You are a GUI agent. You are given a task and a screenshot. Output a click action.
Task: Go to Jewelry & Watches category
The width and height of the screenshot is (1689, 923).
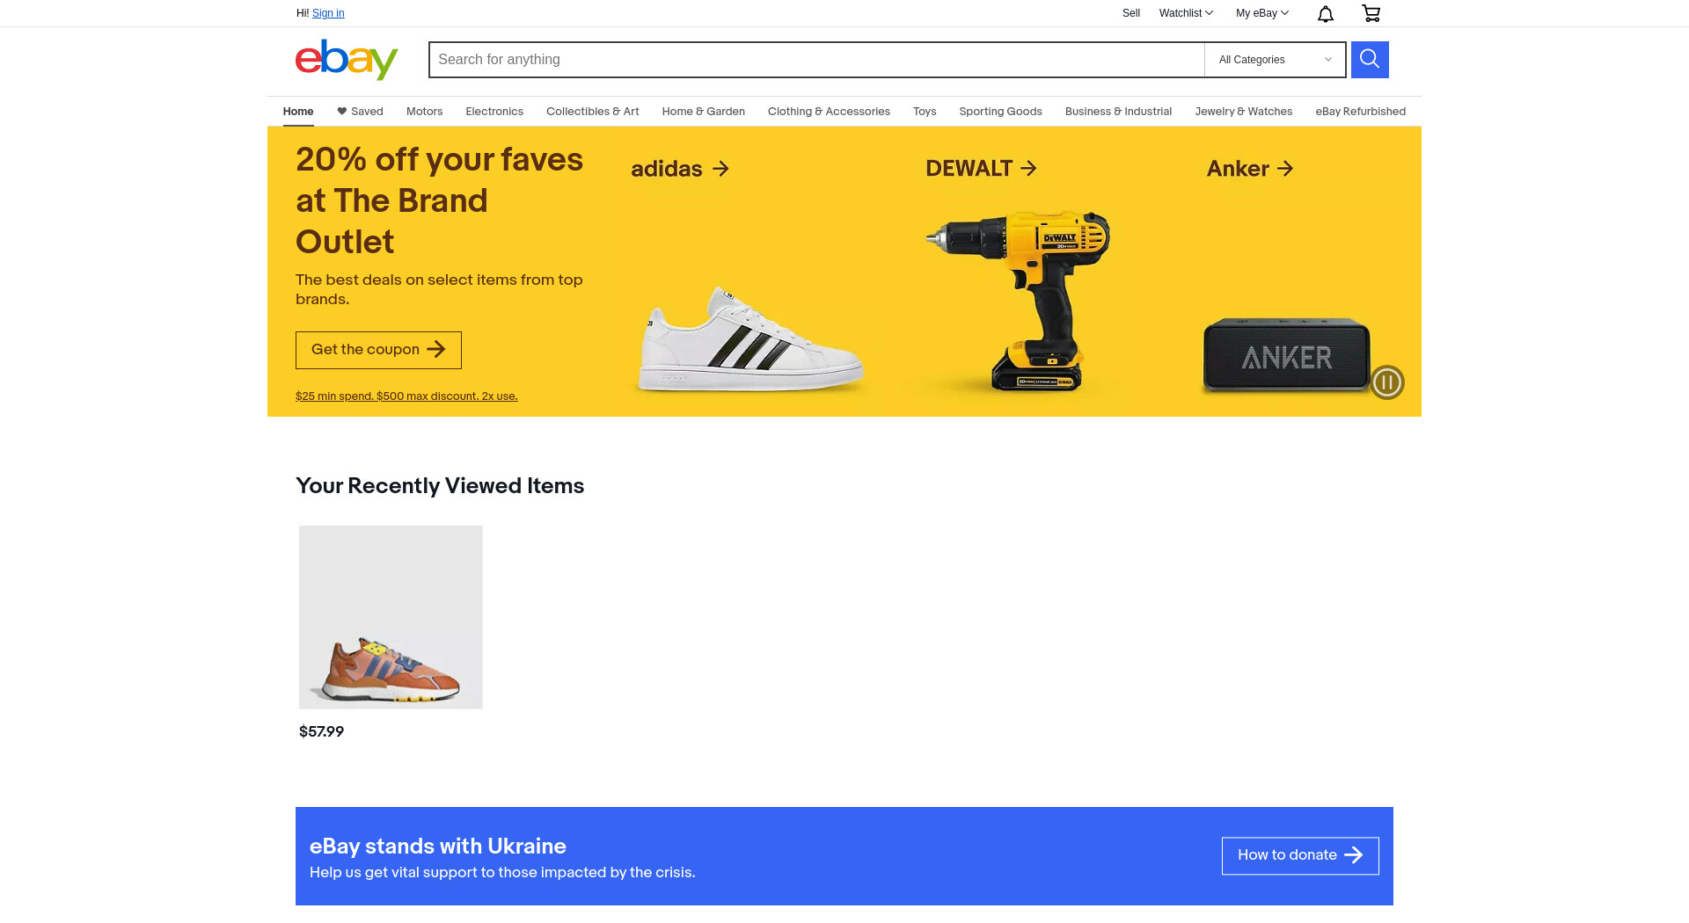coord(1243,112)
